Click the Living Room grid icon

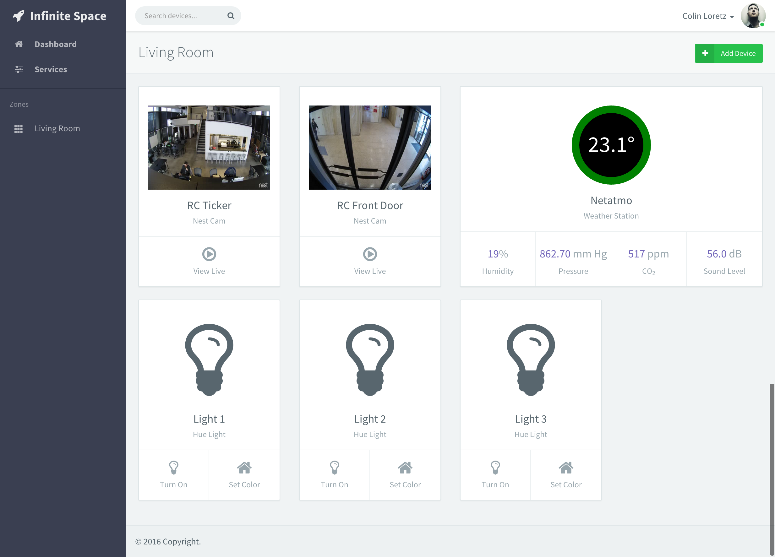[x=19, y=129]
